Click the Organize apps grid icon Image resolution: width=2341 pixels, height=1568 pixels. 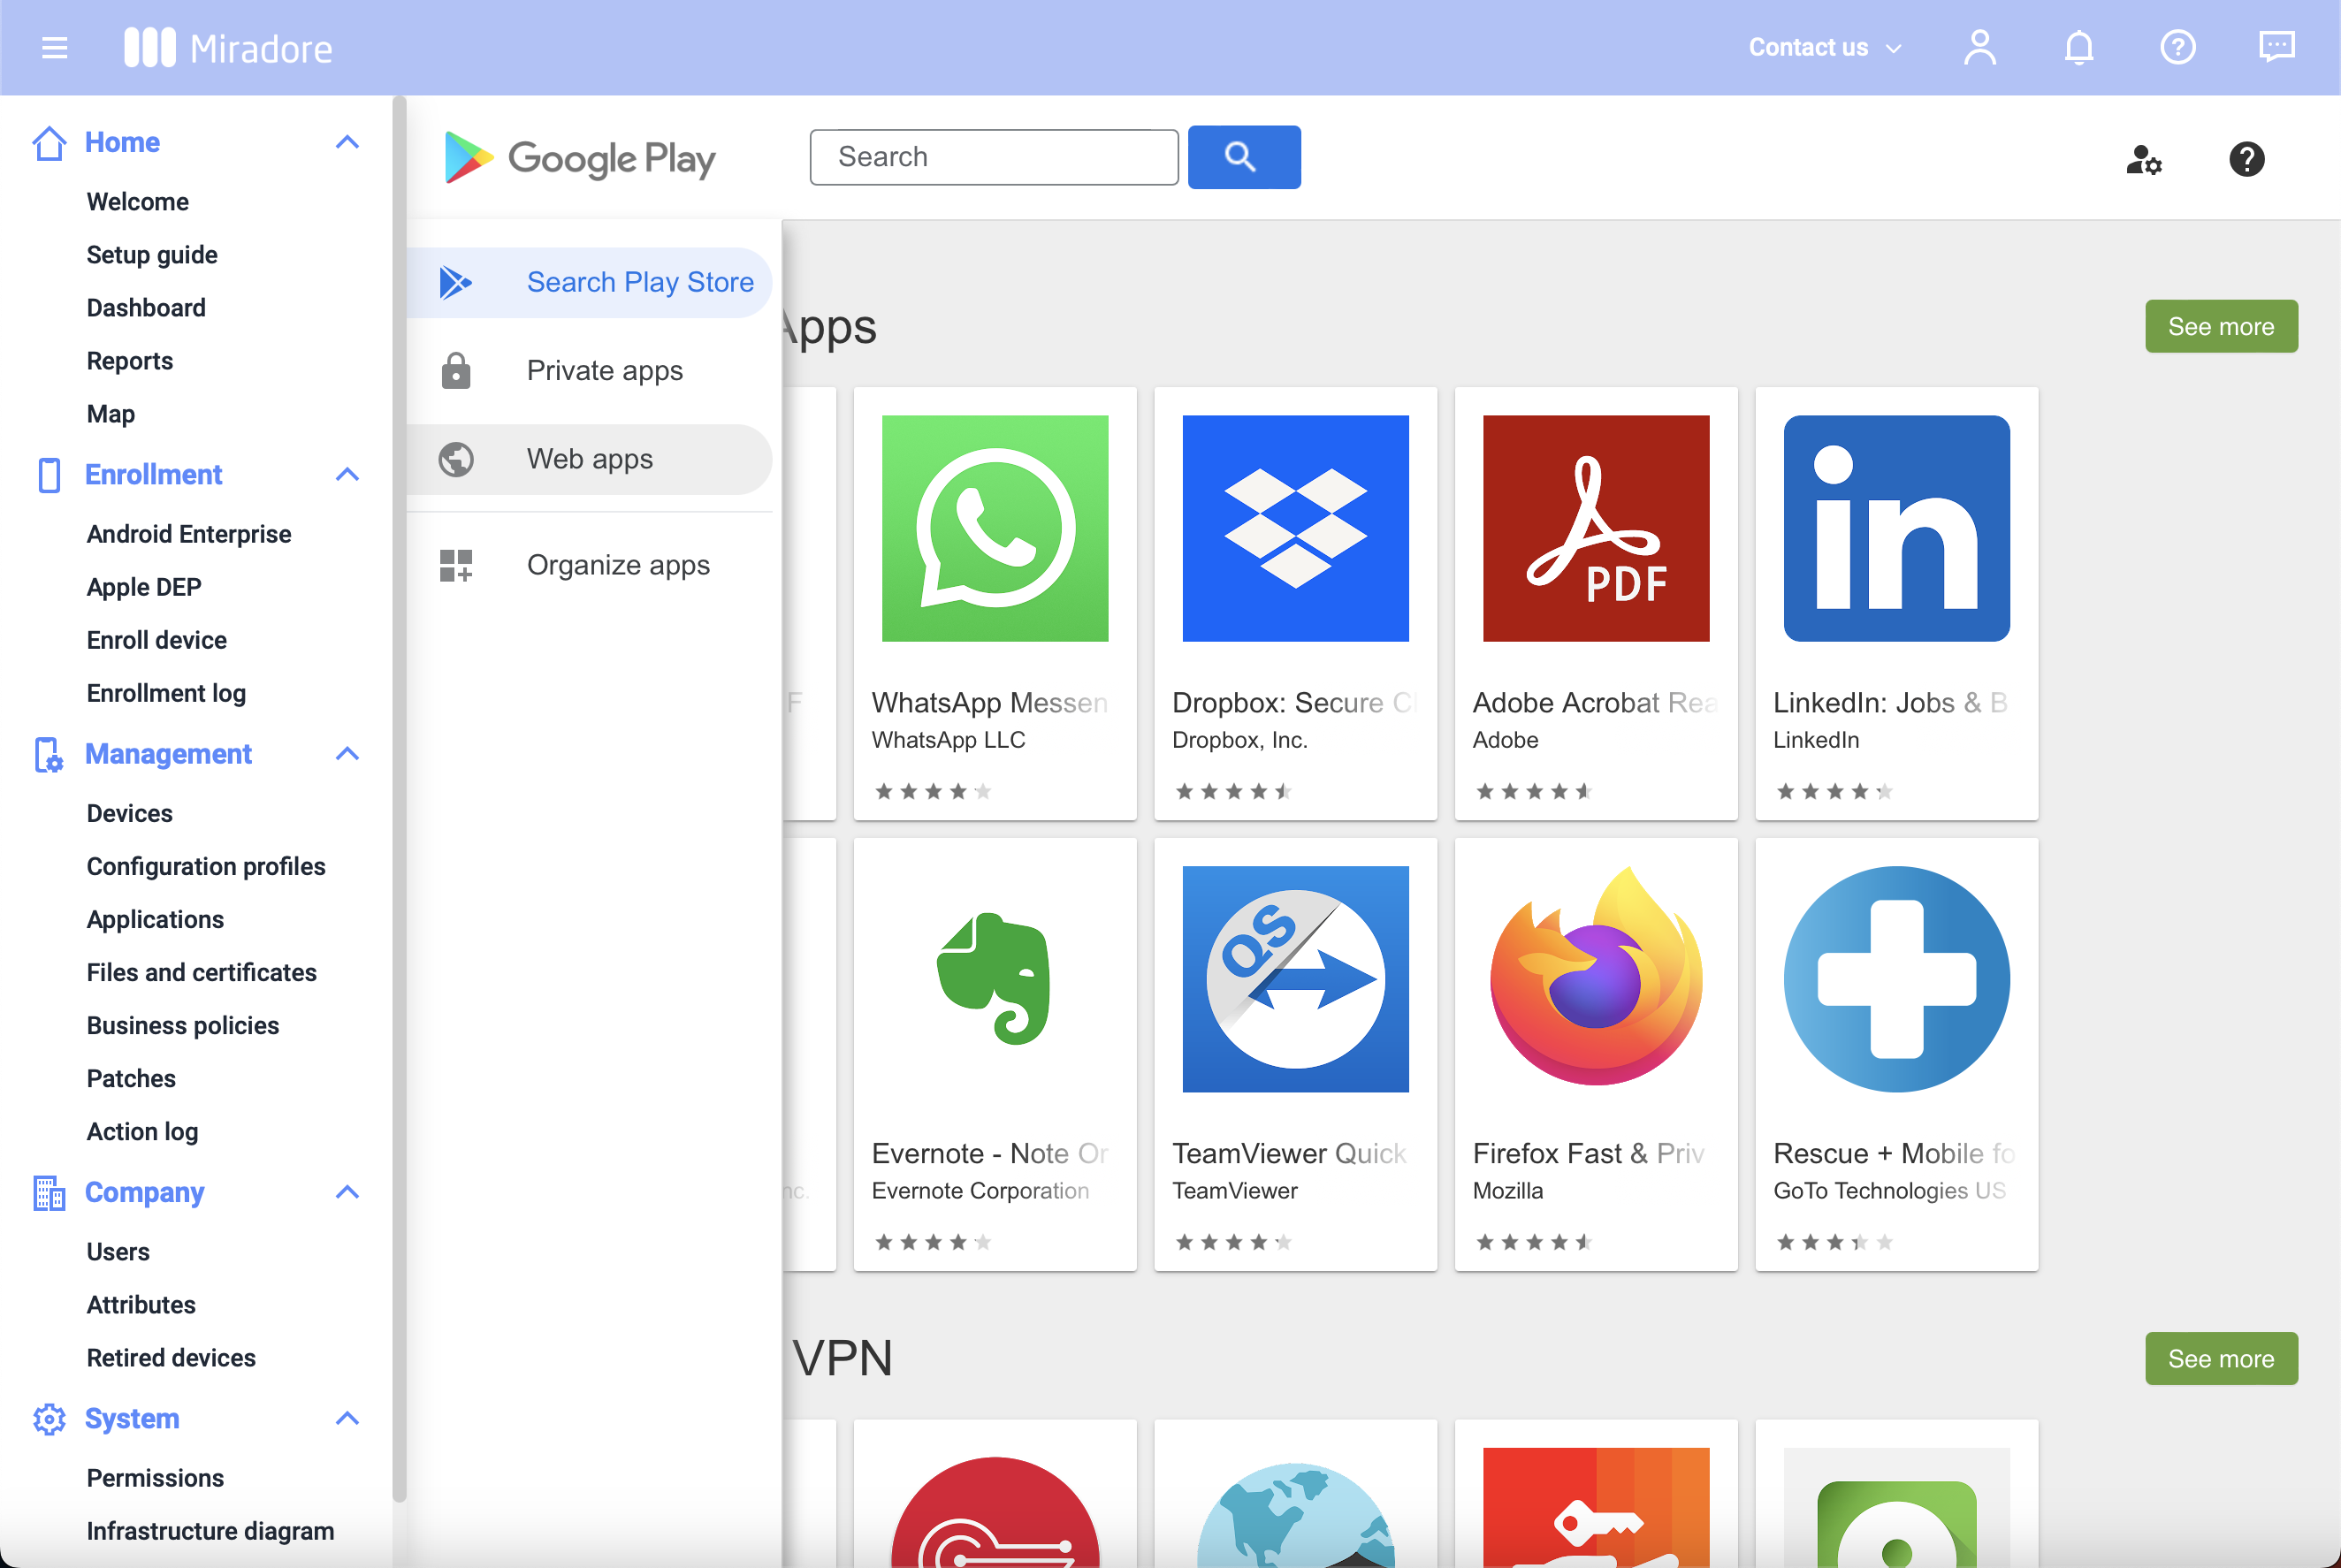[457, 565]
